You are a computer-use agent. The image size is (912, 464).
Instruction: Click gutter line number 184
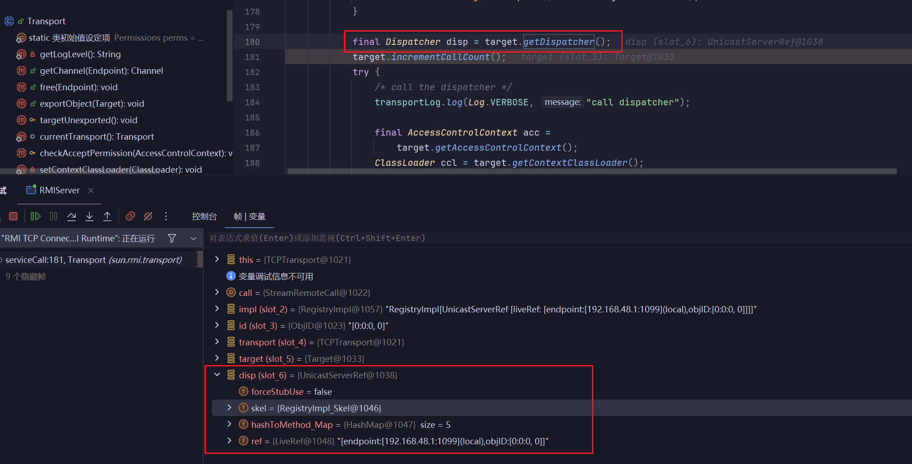[x=252, y=102]
